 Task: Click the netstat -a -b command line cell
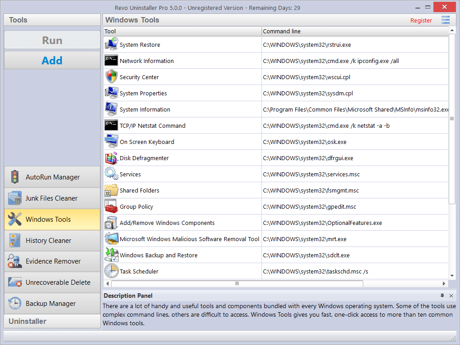tap(355, 125)
